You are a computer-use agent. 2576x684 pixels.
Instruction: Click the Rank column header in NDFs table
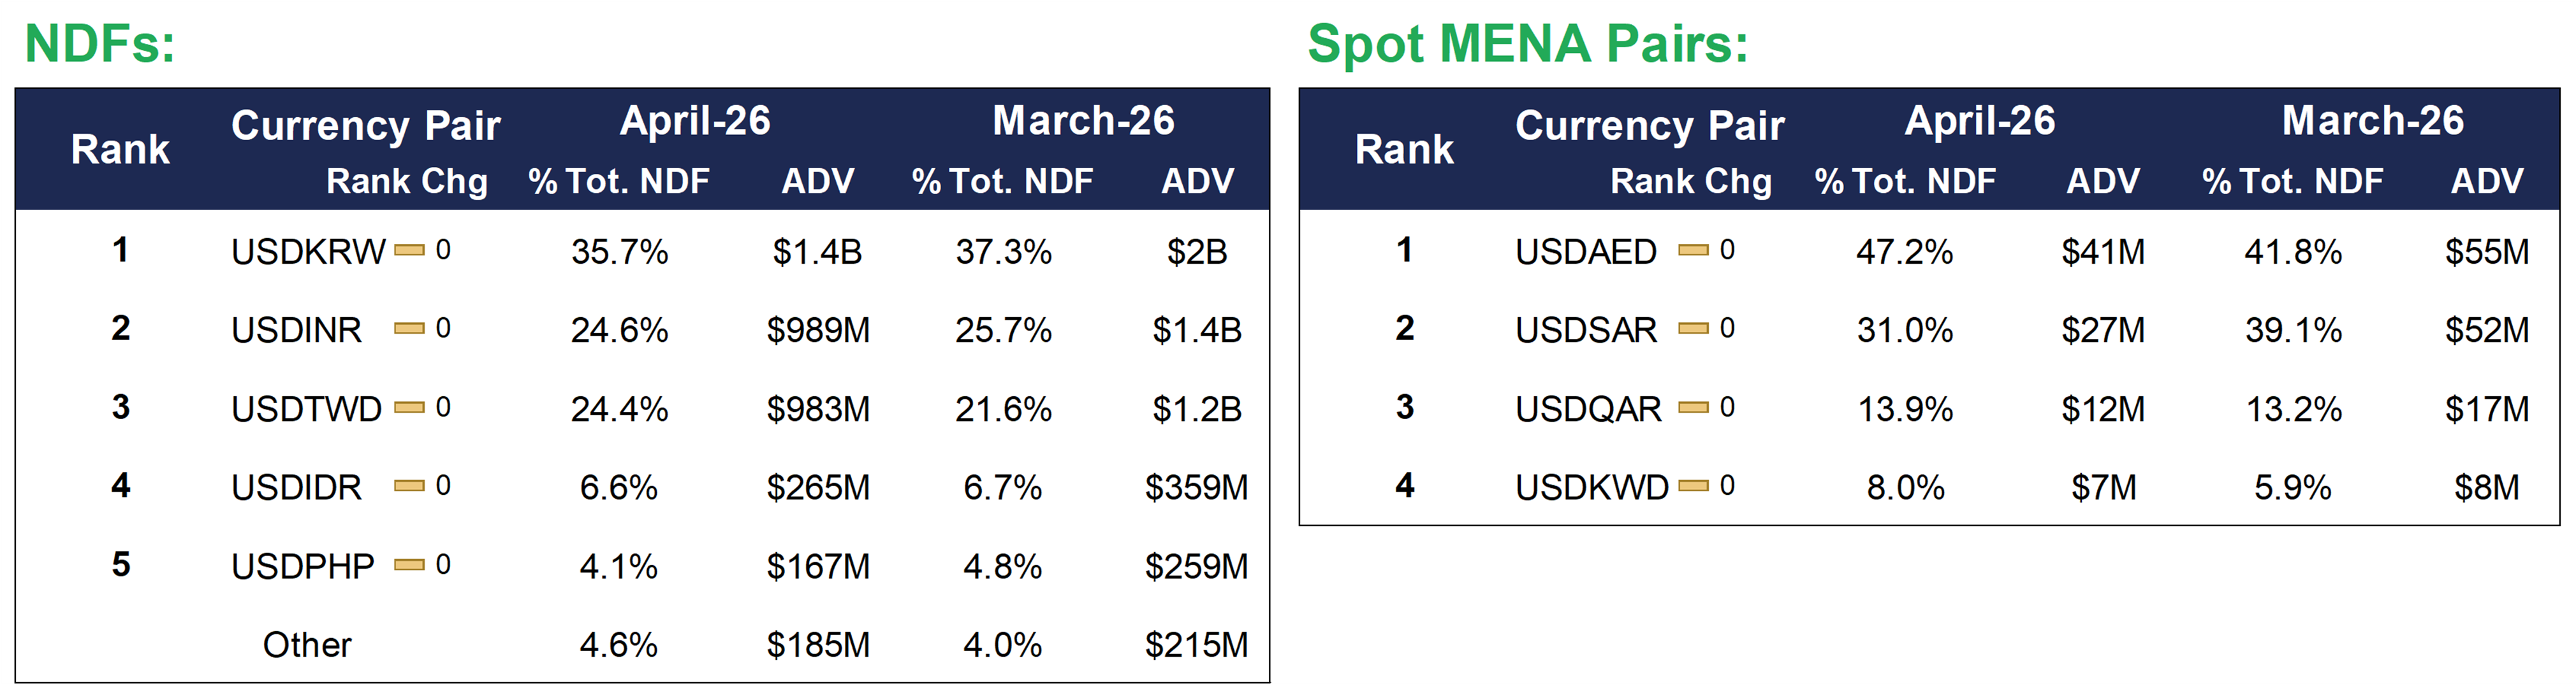[120, 149]
